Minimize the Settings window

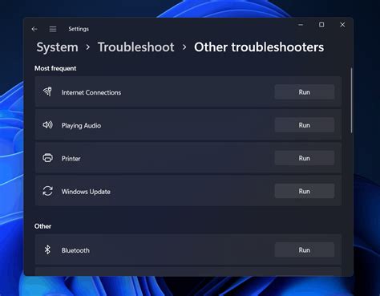(x=301, y=25)
